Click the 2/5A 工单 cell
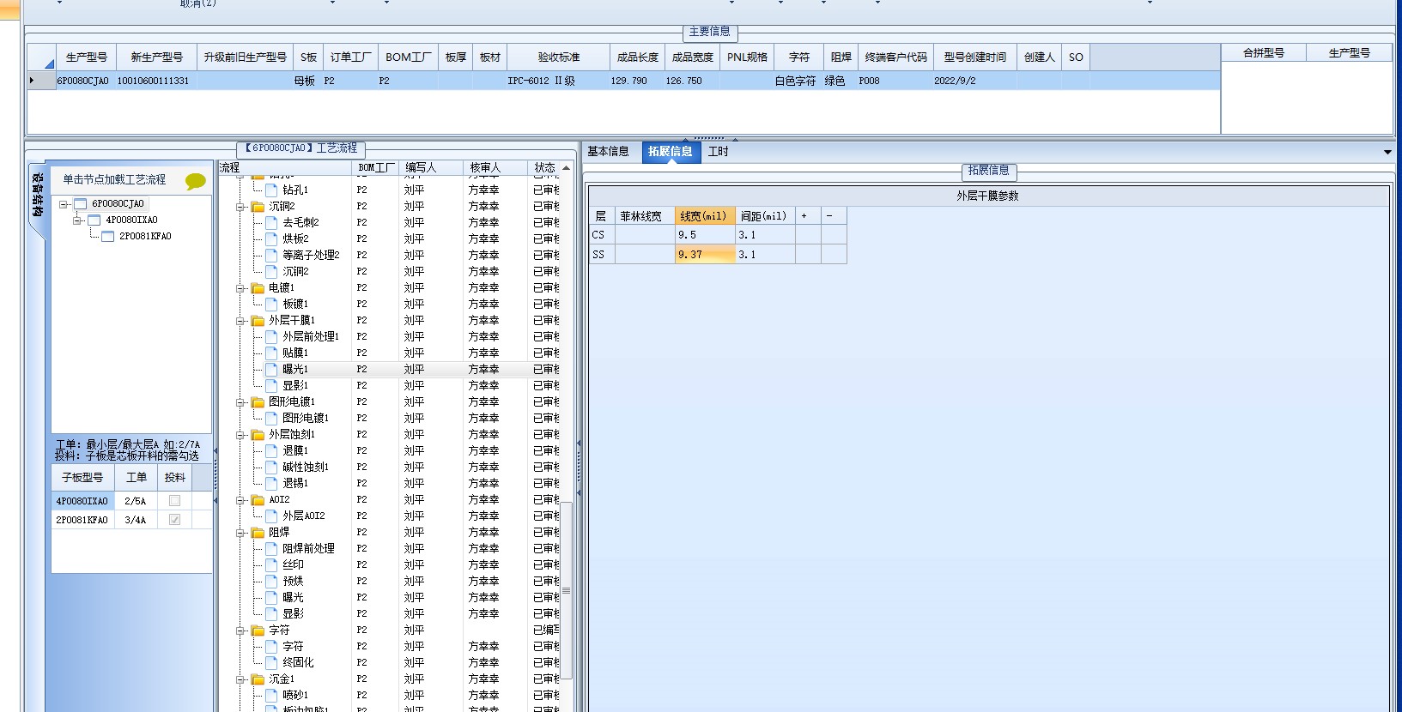Image resolution: width=1402 pixels, height=712 pixels. point(136,501)
